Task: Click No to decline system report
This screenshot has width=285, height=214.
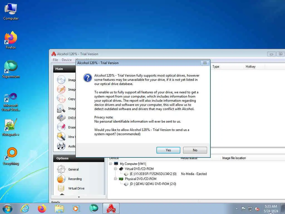Action: [x=195, y=150]
